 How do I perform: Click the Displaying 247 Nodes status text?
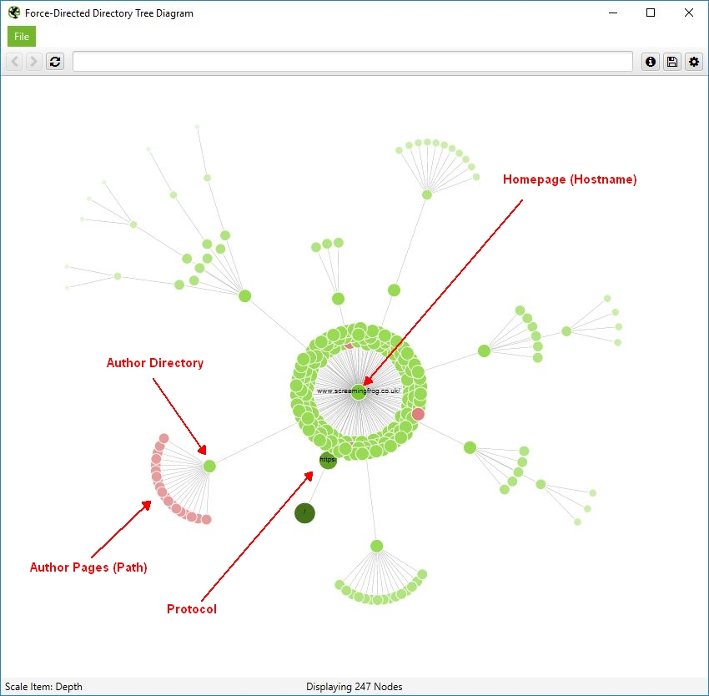354,687
